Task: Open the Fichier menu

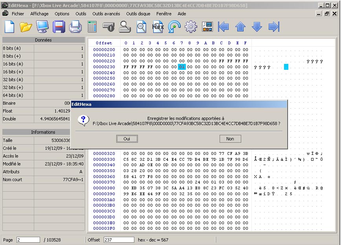Action: tap(18, 14)
